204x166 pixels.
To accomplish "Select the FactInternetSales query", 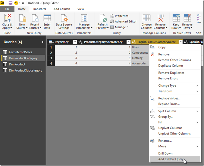I will 23,52.
